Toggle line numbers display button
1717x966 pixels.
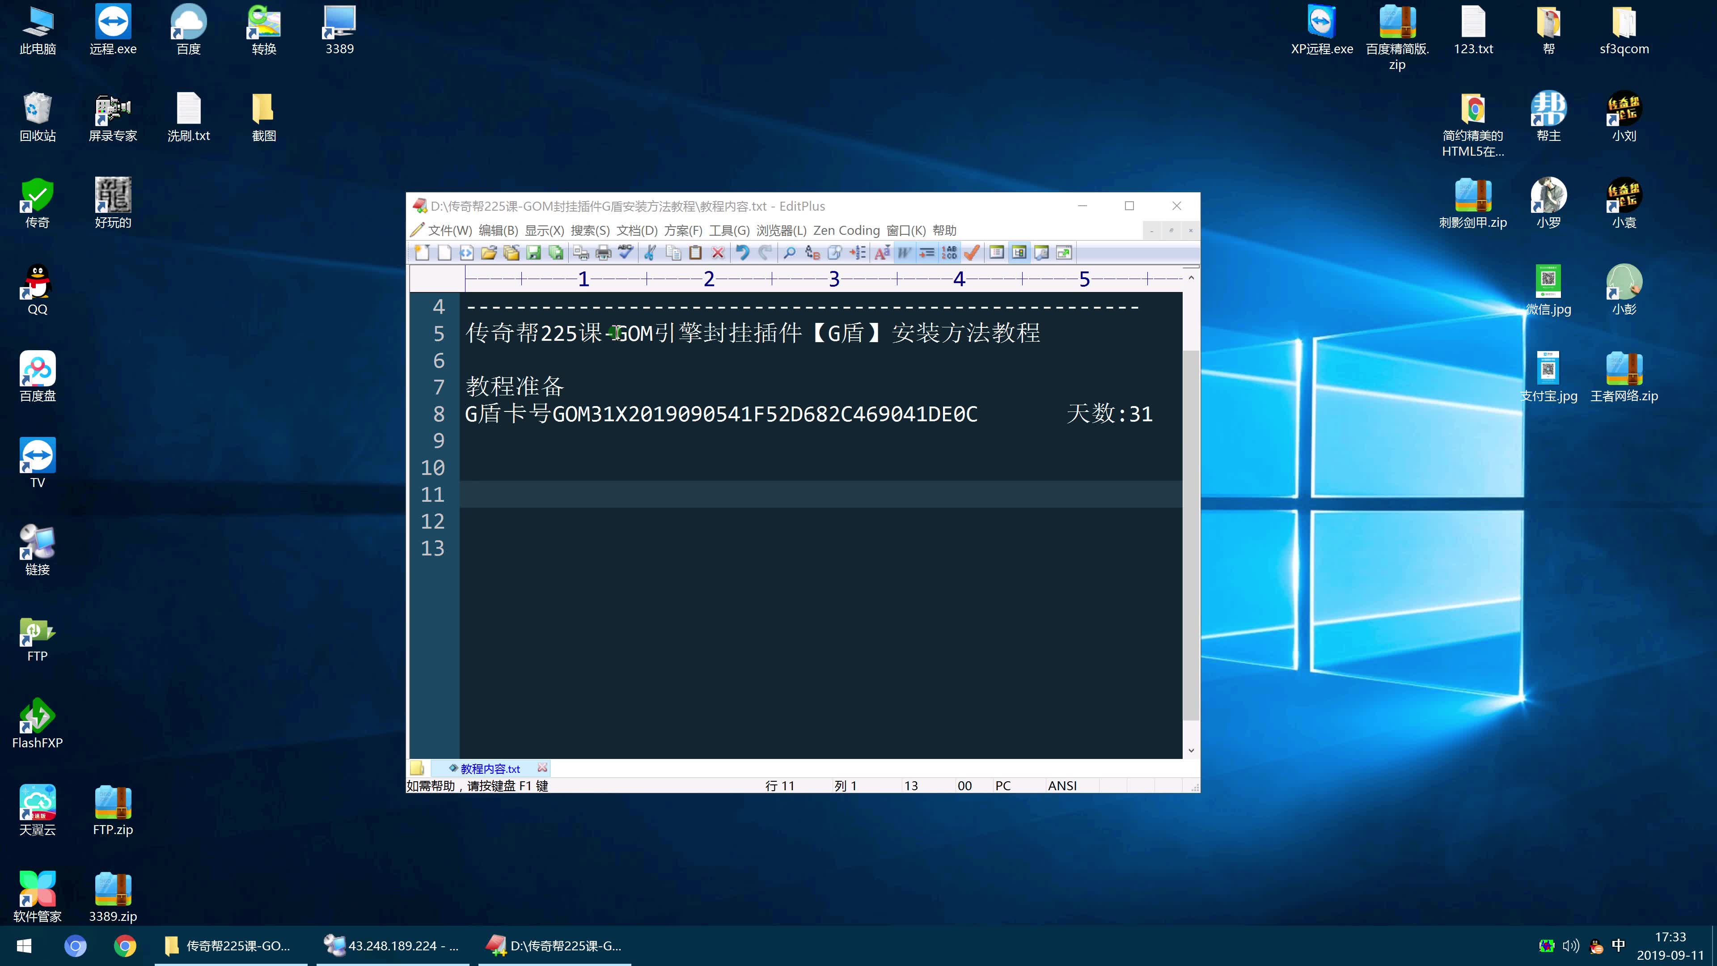(949, 253)
